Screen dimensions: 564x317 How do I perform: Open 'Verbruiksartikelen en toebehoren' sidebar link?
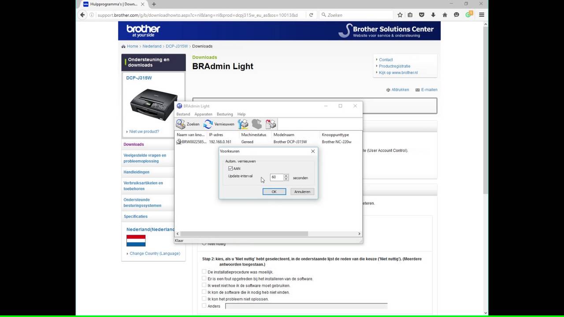(x=143, y=186)
